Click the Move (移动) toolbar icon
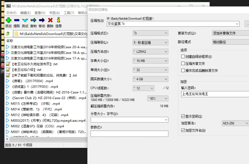This screenshot has width=249, height=164. [42, 20]
